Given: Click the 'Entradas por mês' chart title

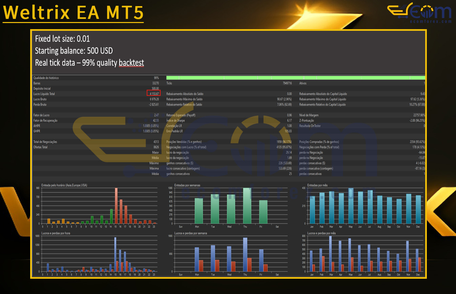Looking at the screenshot, I should pos(317,185).
